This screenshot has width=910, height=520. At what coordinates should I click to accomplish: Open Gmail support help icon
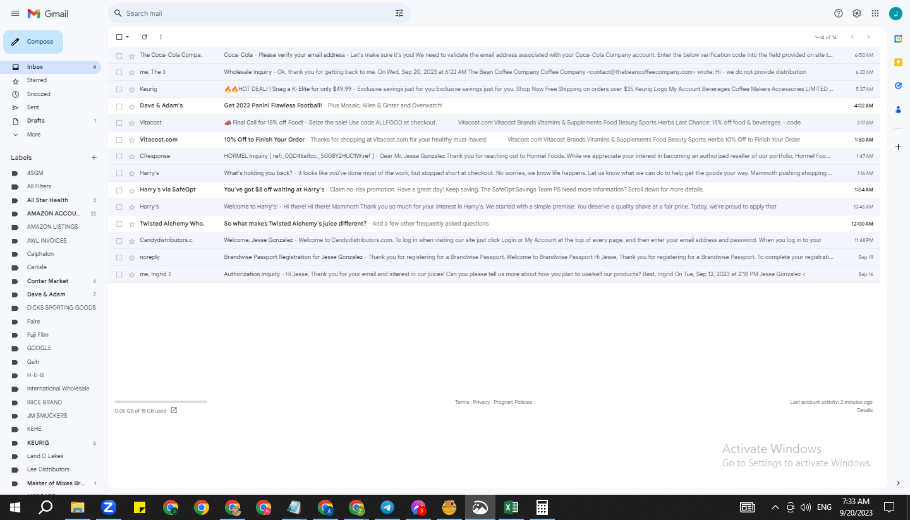tap(839, 13)
